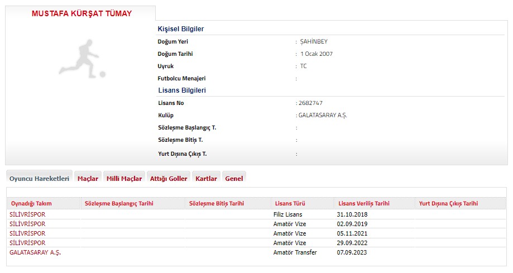Click the player name MUSTAFA KÜRŞAT TÜMAY heading
This screenshot has width=513, height=273.
(81, 13)
